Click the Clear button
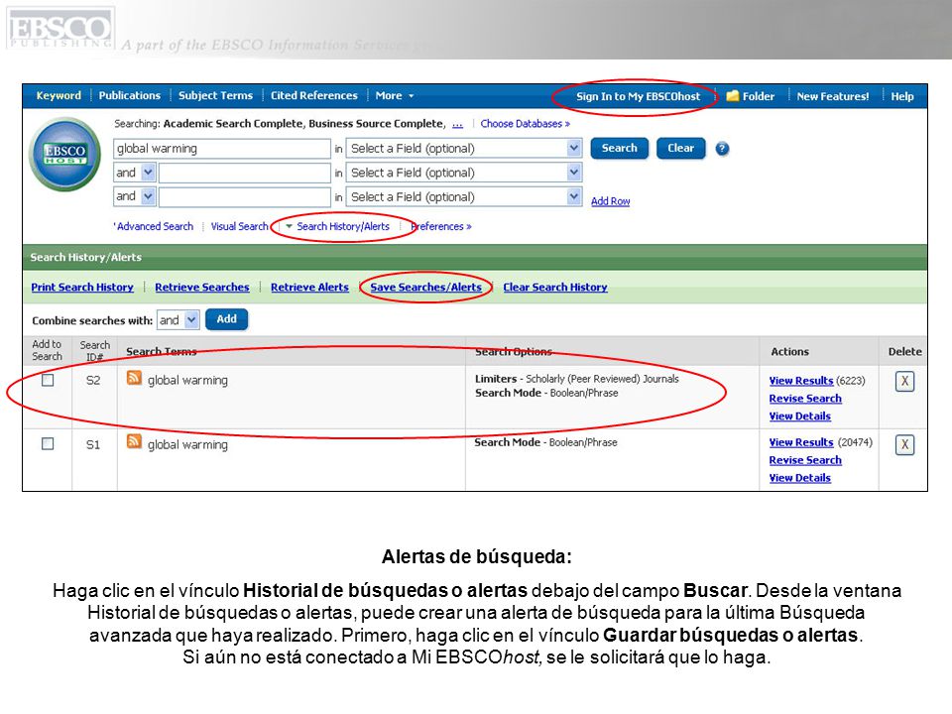The width and height of the screenshot is (952, 714). 680,148
